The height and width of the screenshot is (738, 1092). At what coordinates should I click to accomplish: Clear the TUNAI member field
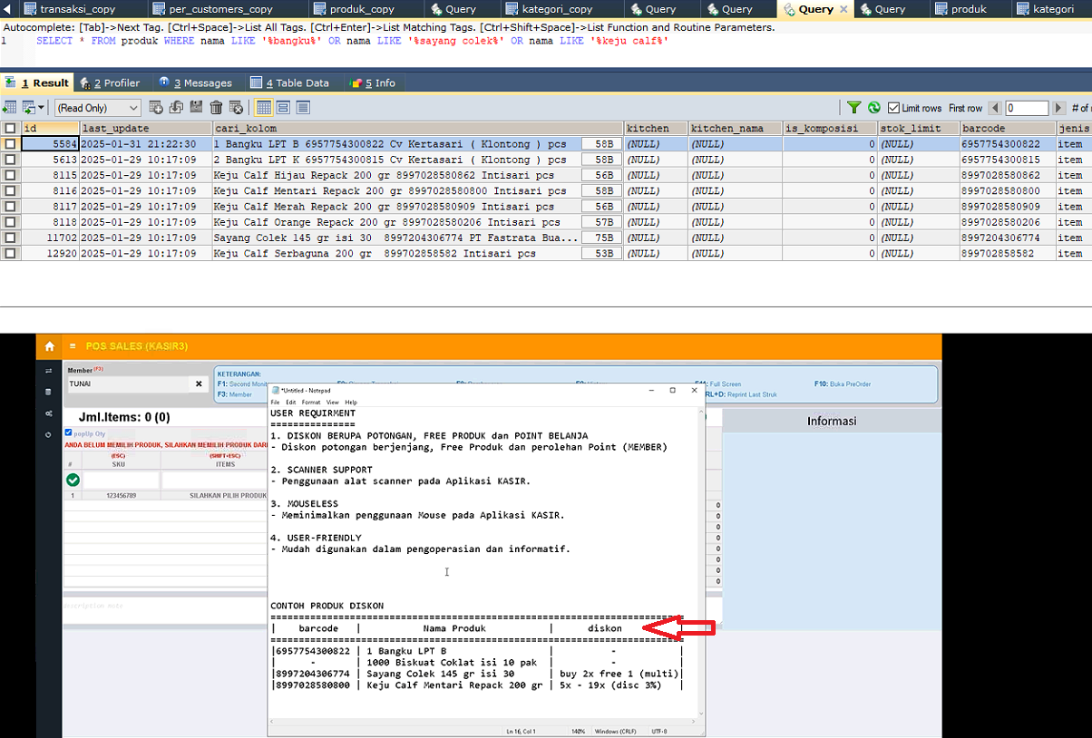tap(199, 384)
